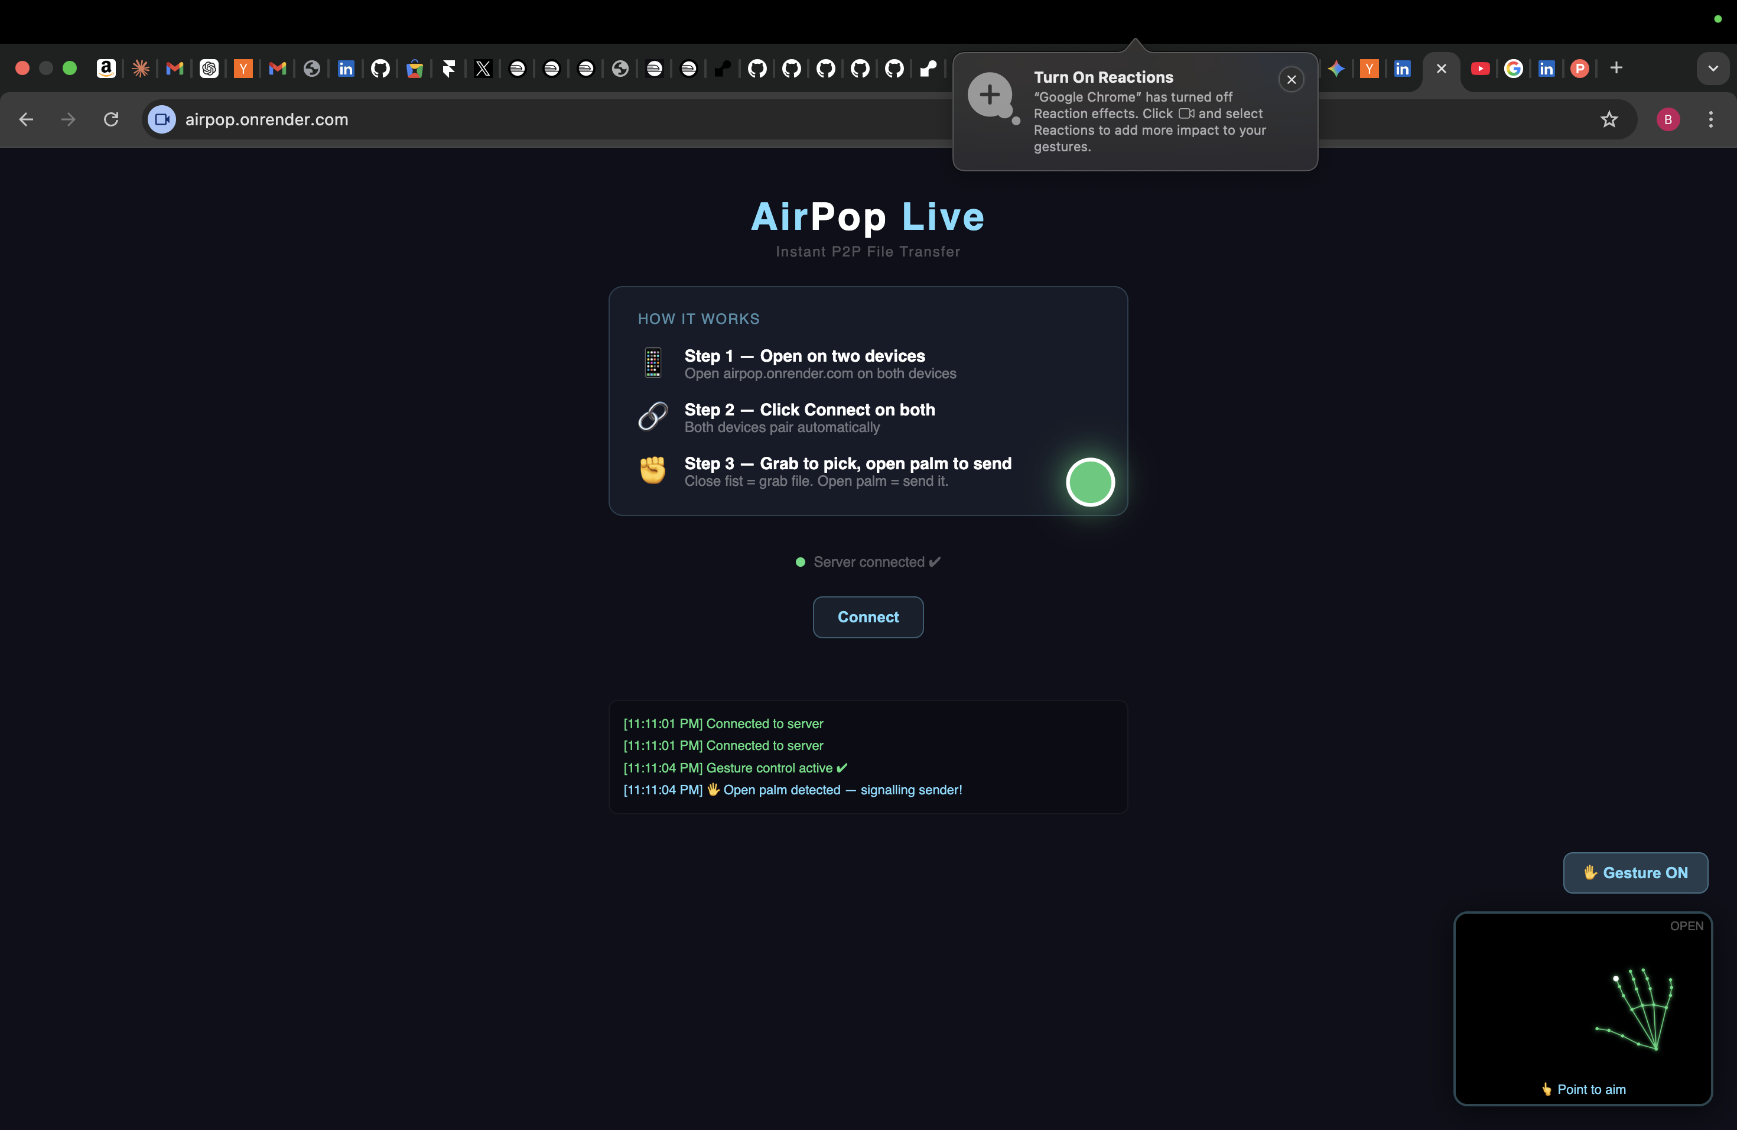Open the profile menu for user B
1737x1130 pixels.
pos(1668,120)
